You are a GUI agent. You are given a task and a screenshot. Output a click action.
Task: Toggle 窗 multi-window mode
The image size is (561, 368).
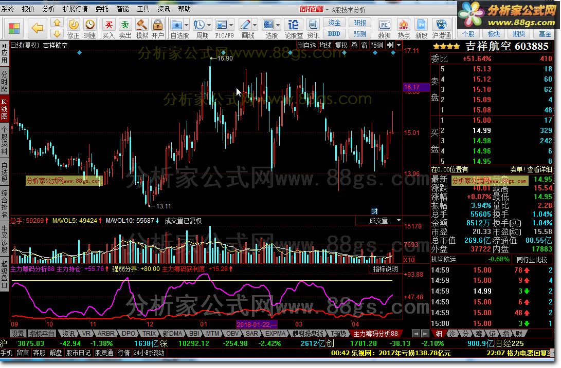(x=364, y=45)
